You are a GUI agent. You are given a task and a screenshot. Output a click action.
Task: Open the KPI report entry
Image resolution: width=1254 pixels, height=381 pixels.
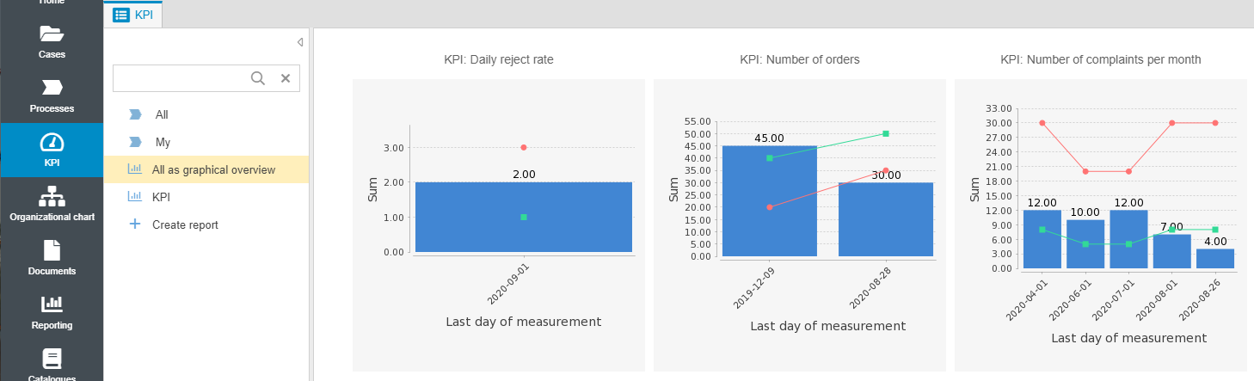tap(161, 197)
